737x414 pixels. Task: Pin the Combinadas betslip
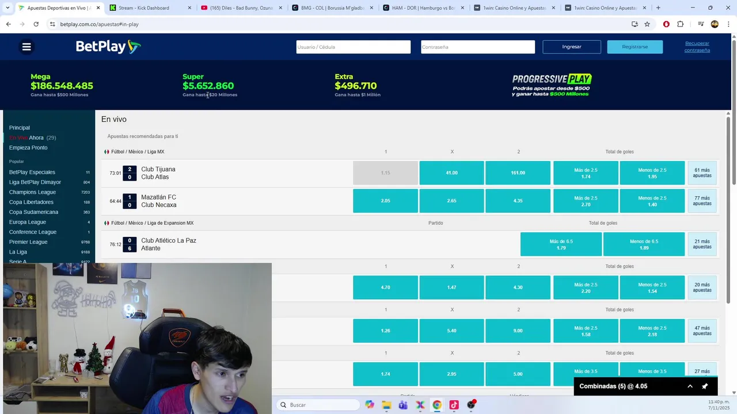point(705,386)
